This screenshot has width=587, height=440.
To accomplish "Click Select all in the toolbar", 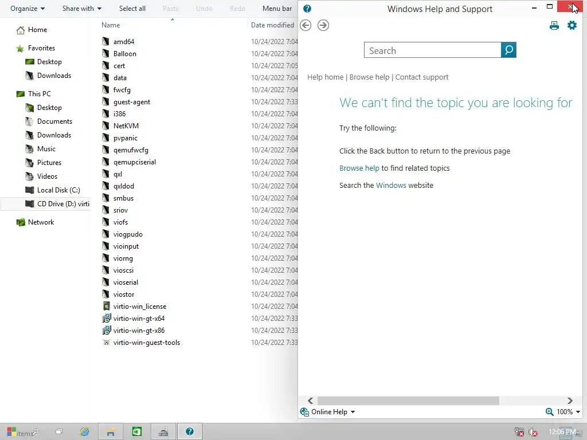I will [132, 8].
